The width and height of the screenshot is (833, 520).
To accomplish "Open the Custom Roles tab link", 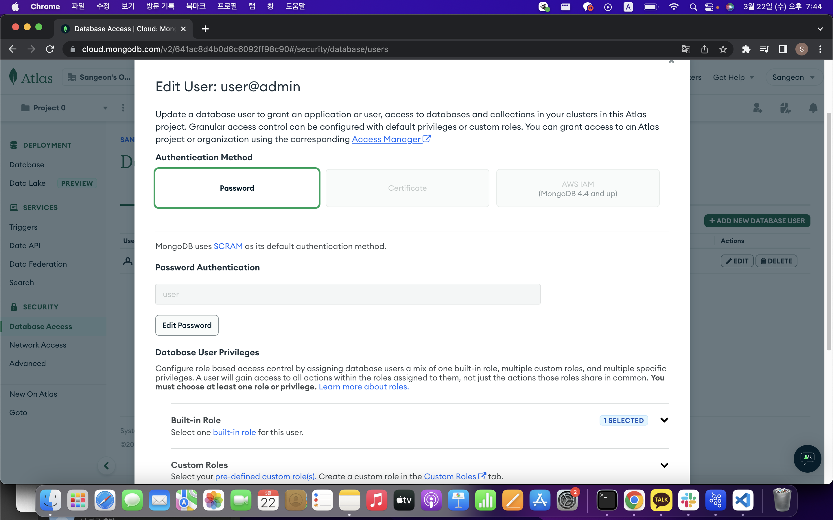I will (x=454, y=476).
